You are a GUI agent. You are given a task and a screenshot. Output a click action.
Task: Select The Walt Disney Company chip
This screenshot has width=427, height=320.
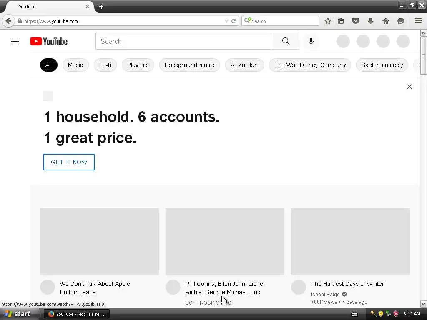[x=310, y=65]
